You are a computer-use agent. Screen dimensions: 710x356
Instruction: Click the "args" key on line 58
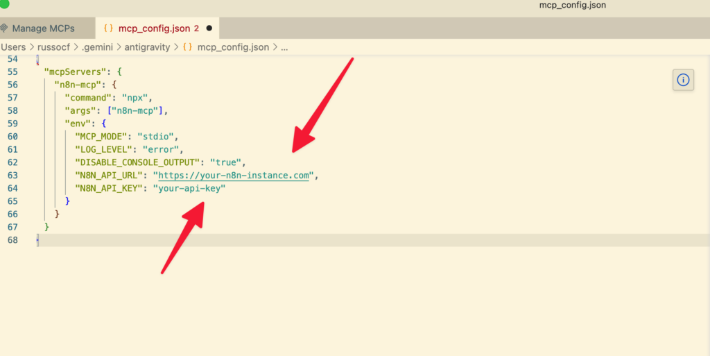point(80,110)
